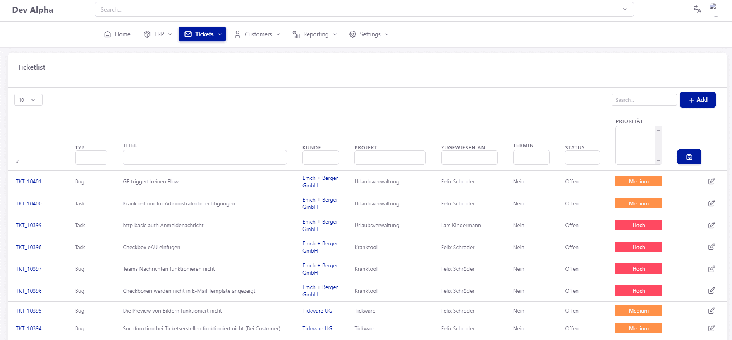This screenshot has width=732, height=340.
Task: Open the user avatar menu
Action: [x=716, y=9]
